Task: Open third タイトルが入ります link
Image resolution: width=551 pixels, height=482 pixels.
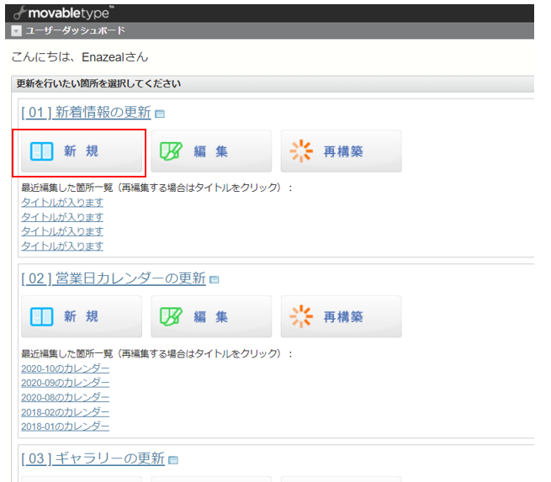Action: (62, 231)
